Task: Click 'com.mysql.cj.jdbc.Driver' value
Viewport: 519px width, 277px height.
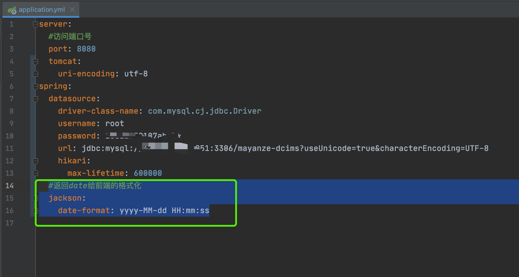Action: pos(205,111)
